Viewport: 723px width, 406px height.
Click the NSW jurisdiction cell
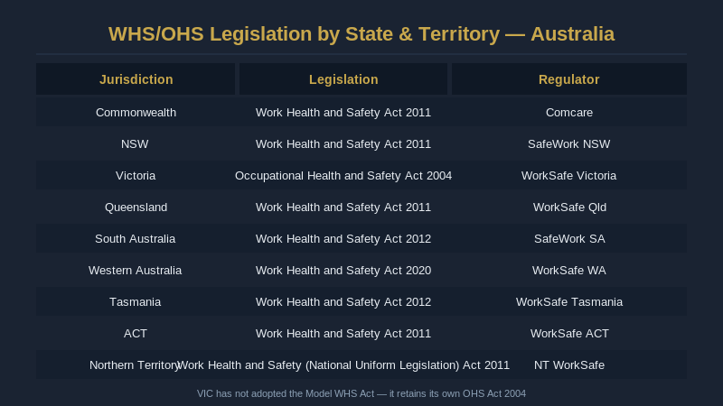point(135,144)
